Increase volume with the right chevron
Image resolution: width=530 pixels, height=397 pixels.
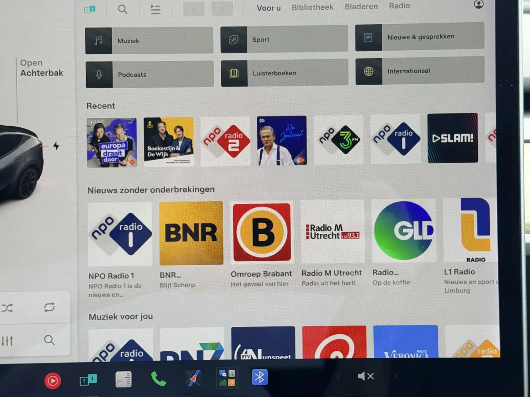(396, 376)
